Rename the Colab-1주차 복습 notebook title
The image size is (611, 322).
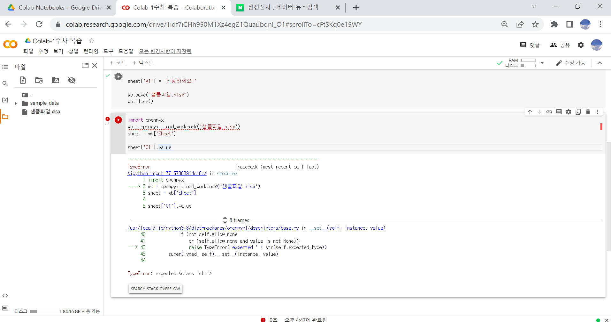coord(57,41)
